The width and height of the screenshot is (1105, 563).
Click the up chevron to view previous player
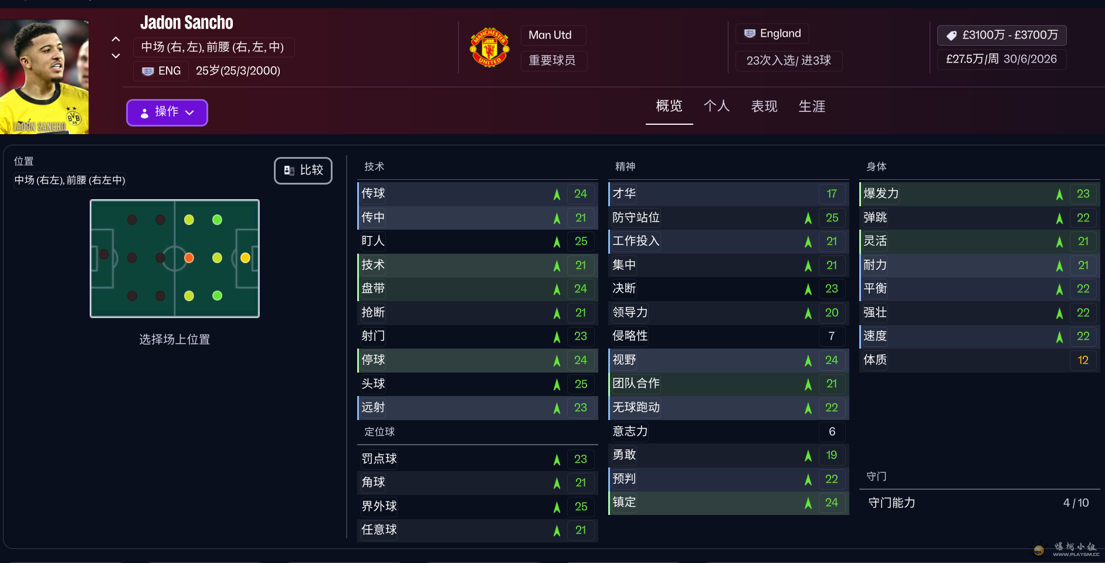coord(116,39)
